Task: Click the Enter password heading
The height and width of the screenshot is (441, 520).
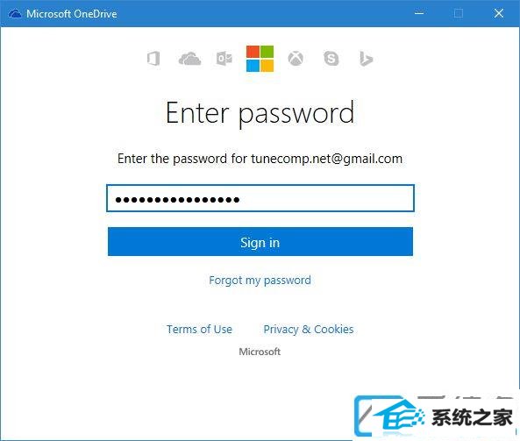Action: click(x=260, y=113)
